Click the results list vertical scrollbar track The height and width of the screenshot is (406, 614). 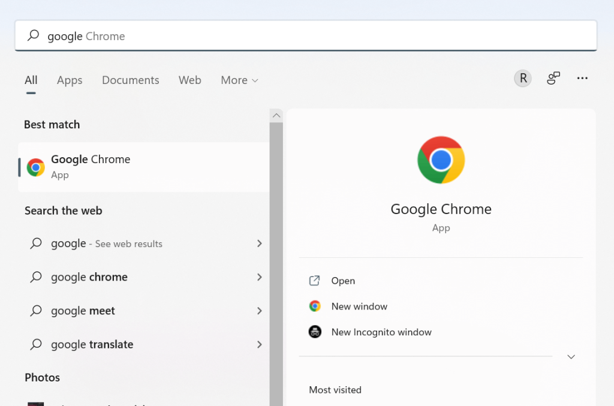tap(276, 264)
